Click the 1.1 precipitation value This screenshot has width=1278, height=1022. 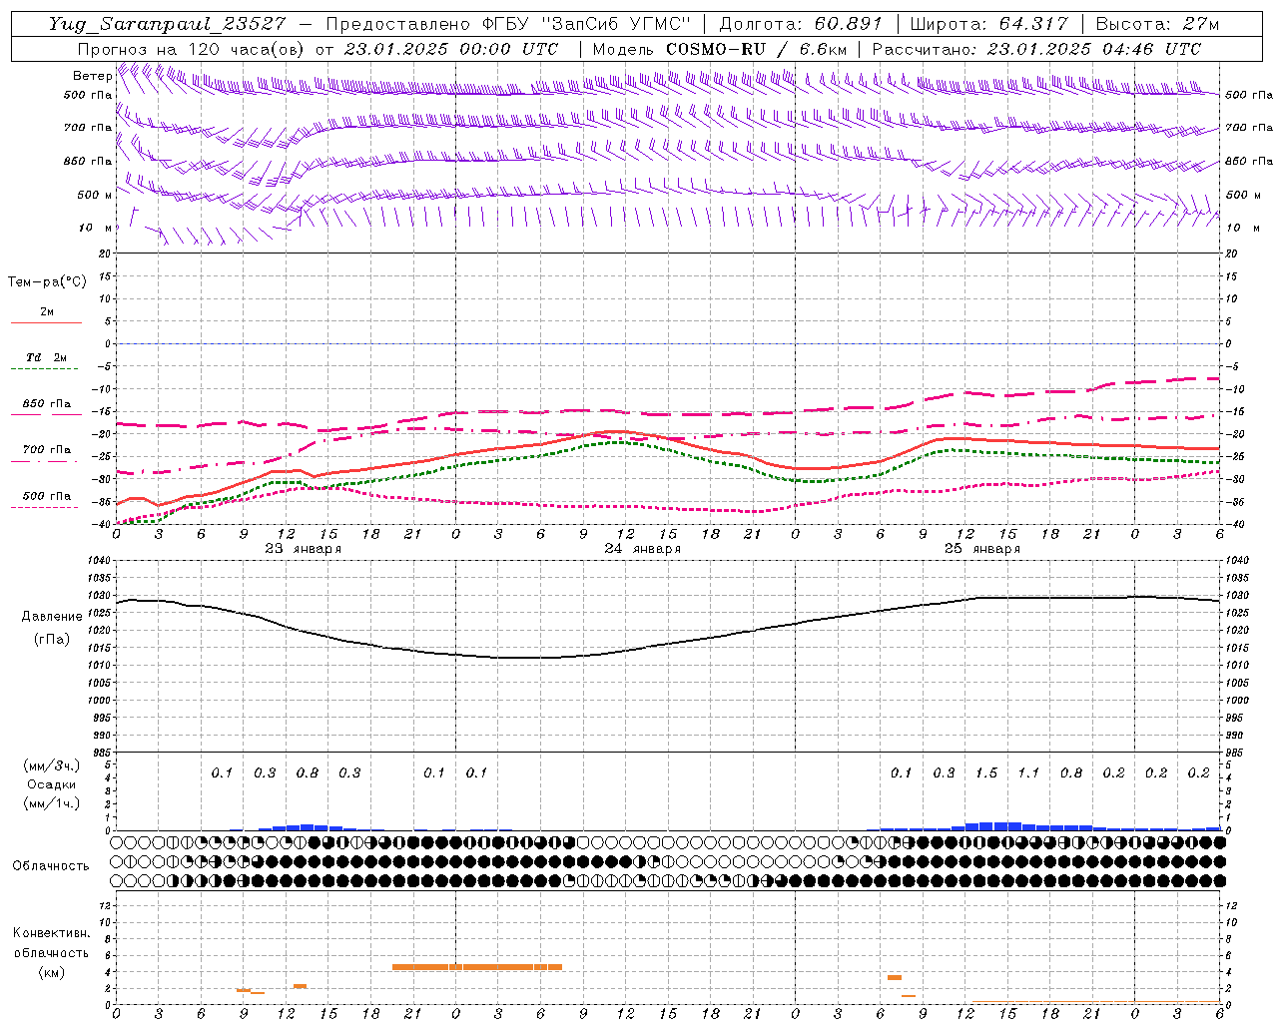[x=1028, y=772]
